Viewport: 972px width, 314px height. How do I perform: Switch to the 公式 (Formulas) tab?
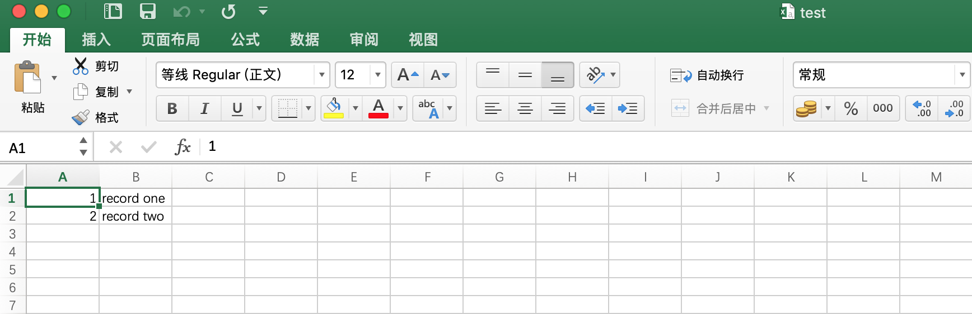click(x=245, y=40)
